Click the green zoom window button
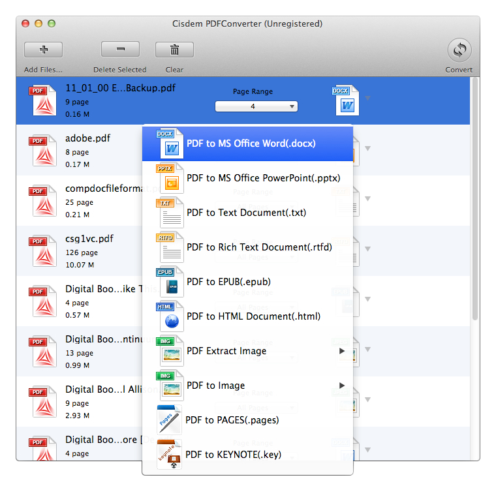The width and height of the screenshot is (496, 486). 52,23
